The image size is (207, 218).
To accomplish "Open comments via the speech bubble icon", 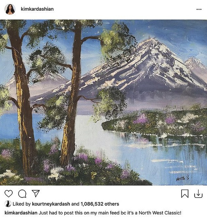I will (x=22, y=193).
